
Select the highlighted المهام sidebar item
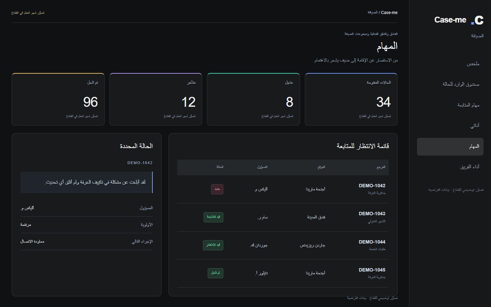click(x=450, y=147)
